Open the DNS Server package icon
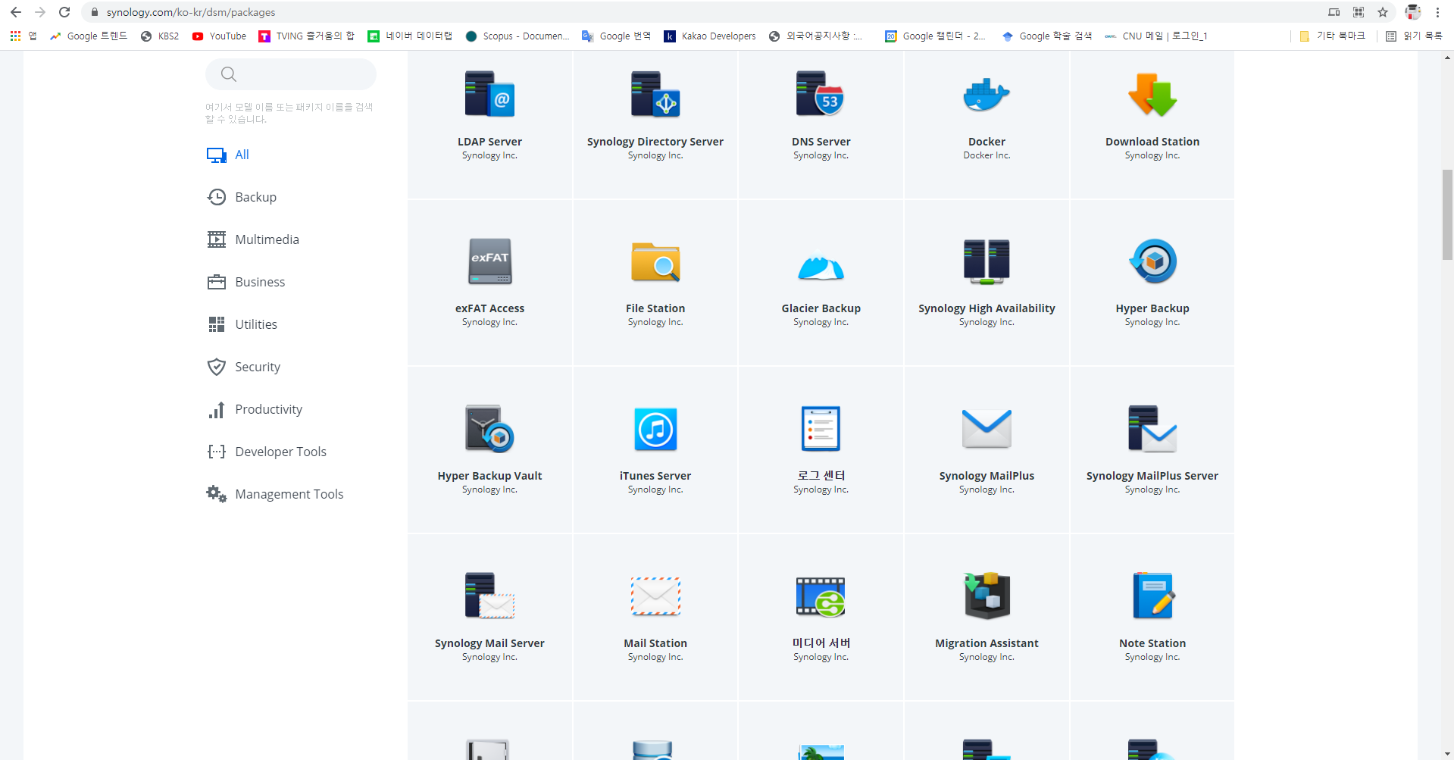 821,94
